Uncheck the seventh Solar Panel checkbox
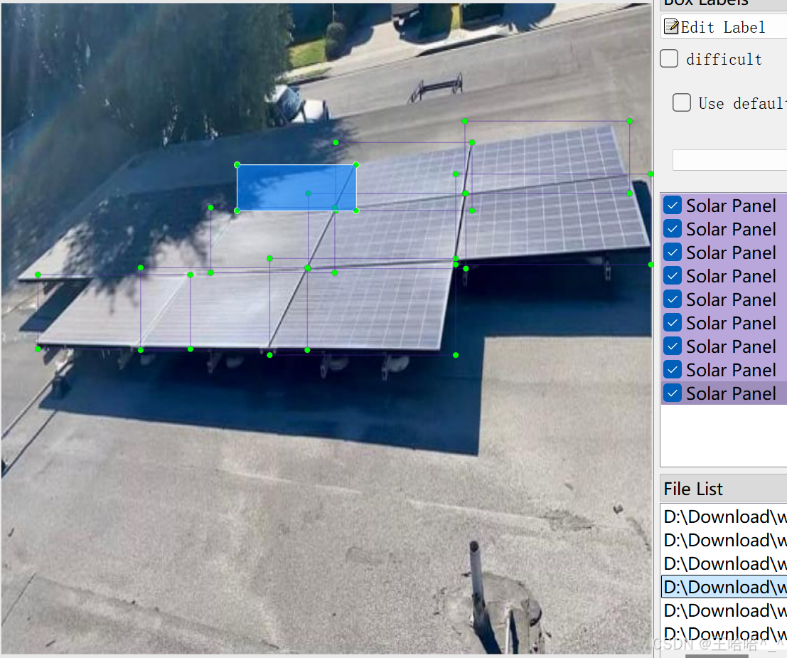 click(673, 346)
